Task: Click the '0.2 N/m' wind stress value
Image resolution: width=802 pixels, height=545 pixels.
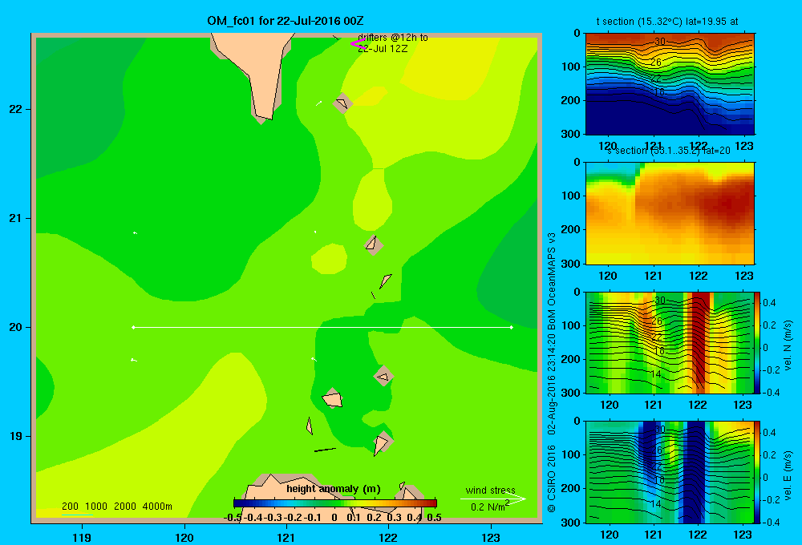Action: tap(488, 507)
